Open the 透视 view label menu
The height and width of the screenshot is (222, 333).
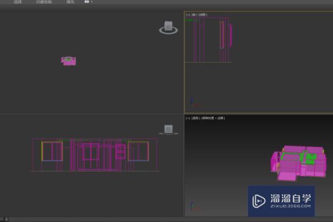pos(195,118)
